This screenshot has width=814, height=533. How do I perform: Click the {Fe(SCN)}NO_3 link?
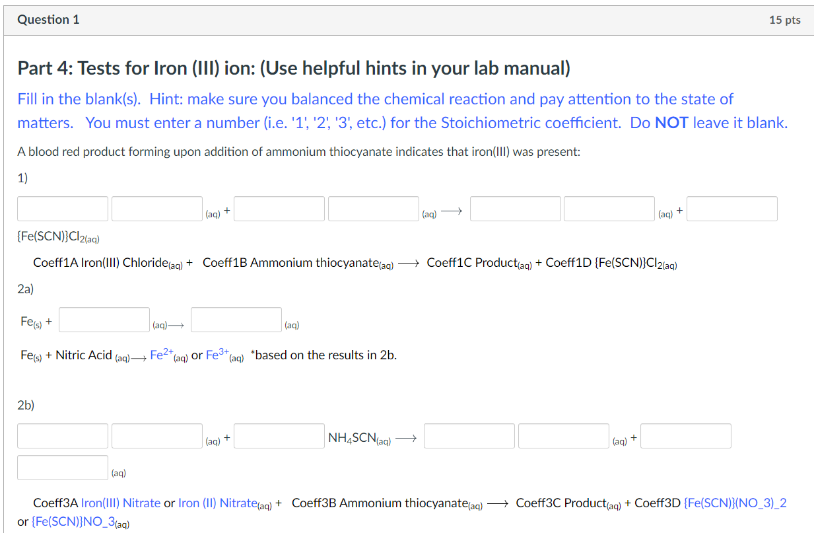click(x=73, y=522)
